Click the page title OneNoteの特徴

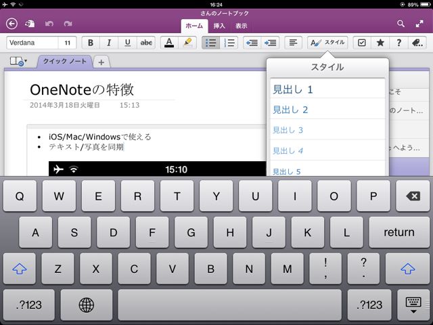(x=82, y=90)
